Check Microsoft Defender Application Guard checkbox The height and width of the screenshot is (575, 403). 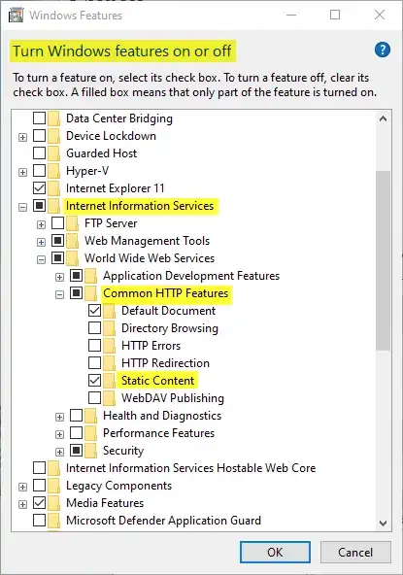pyautogui.click(x=39, y=520)
